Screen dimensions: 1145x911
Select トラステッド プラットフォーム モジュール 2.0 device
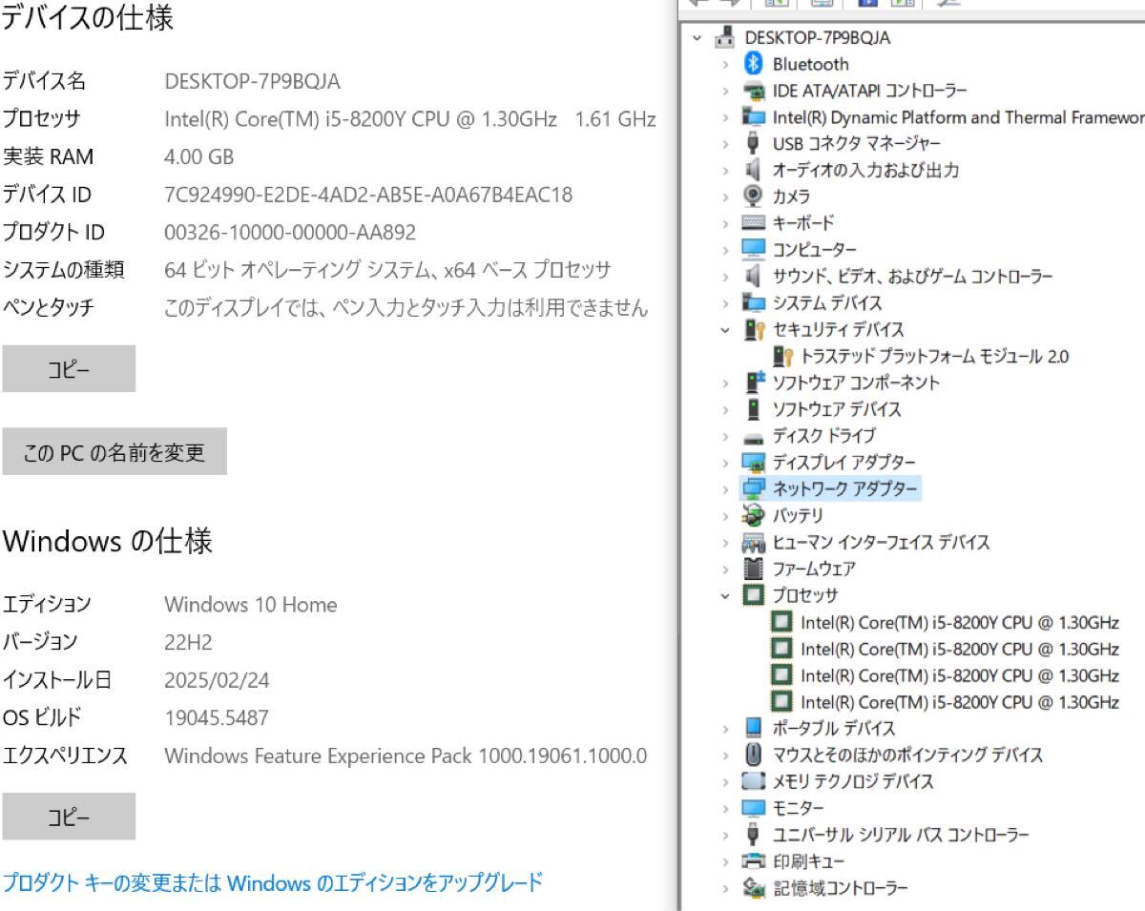tap(934, 357)
